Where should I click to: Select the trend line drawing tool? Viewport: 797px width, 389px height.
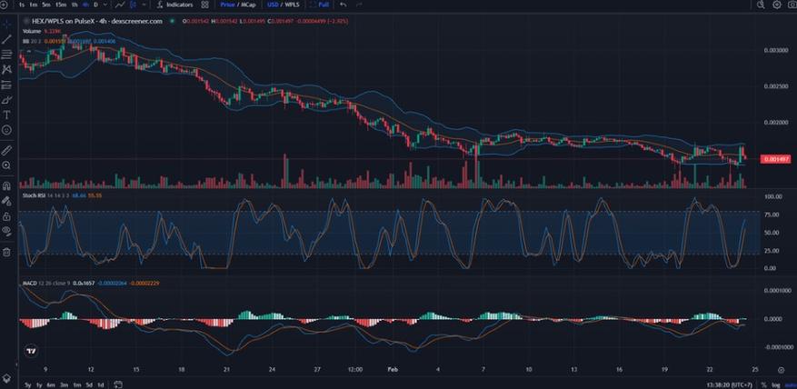6,39
